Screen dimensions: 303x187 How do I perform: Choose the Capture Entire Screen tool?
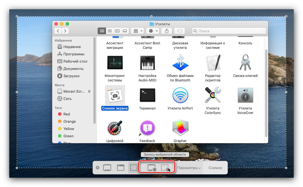pyautogui.click(x=107, y=168)
